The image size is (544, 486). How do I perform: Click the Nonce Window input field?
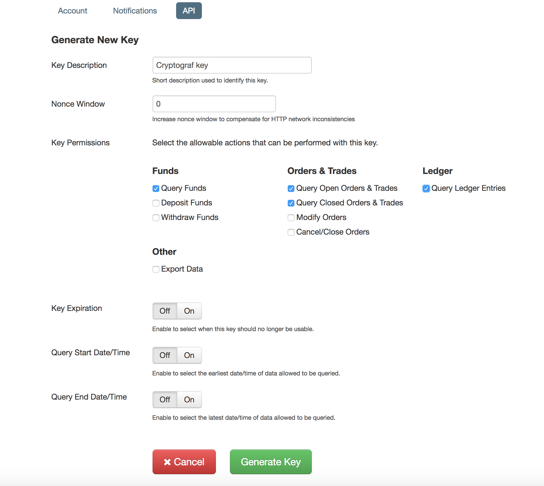pyautogui.click(x=214, y=104)
